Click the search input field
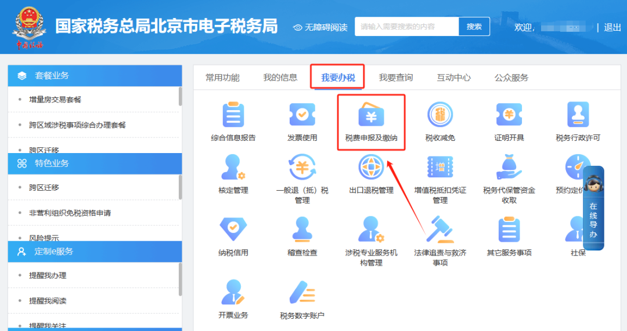 [406, 26]
